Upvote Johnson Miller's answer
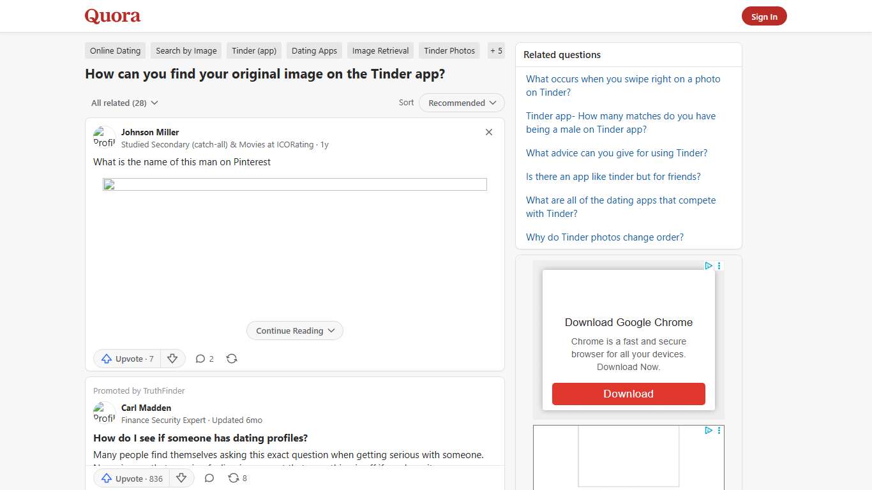Image resolution: width=872 pixels, height=490 pixels. (126, 359)
